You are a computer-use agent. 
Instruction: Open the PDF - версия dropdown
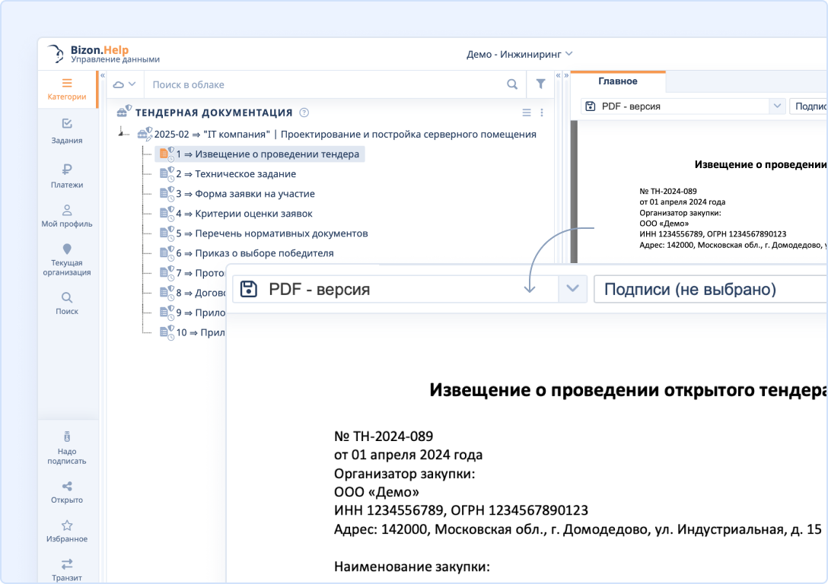click(x=572, y=289)
